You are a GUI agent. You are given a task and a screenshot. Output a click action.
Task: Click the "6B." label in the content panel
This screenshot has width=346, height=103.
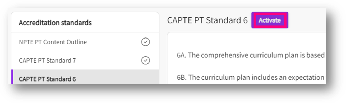pyautogui.click(x=182, y=78)
